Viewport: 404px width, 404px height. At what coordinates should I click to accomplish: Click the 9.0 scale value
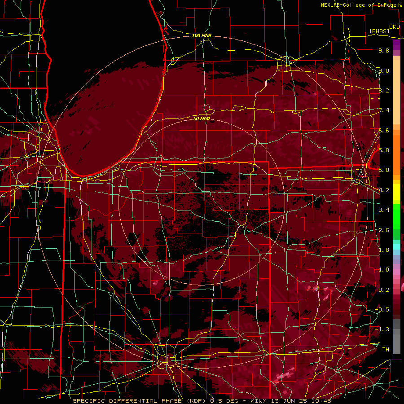click(384, 70)
